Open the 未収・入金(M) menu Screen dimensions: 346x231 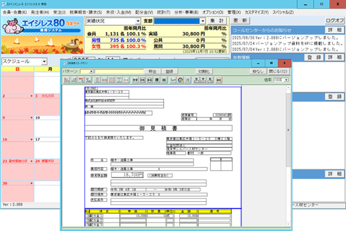[x=118, y=12]
